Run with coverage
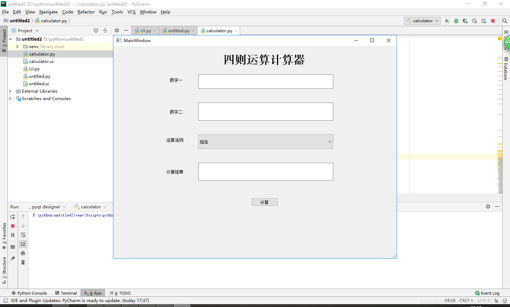Viewport: 510px width, 307px height. (x=465, y=21)
